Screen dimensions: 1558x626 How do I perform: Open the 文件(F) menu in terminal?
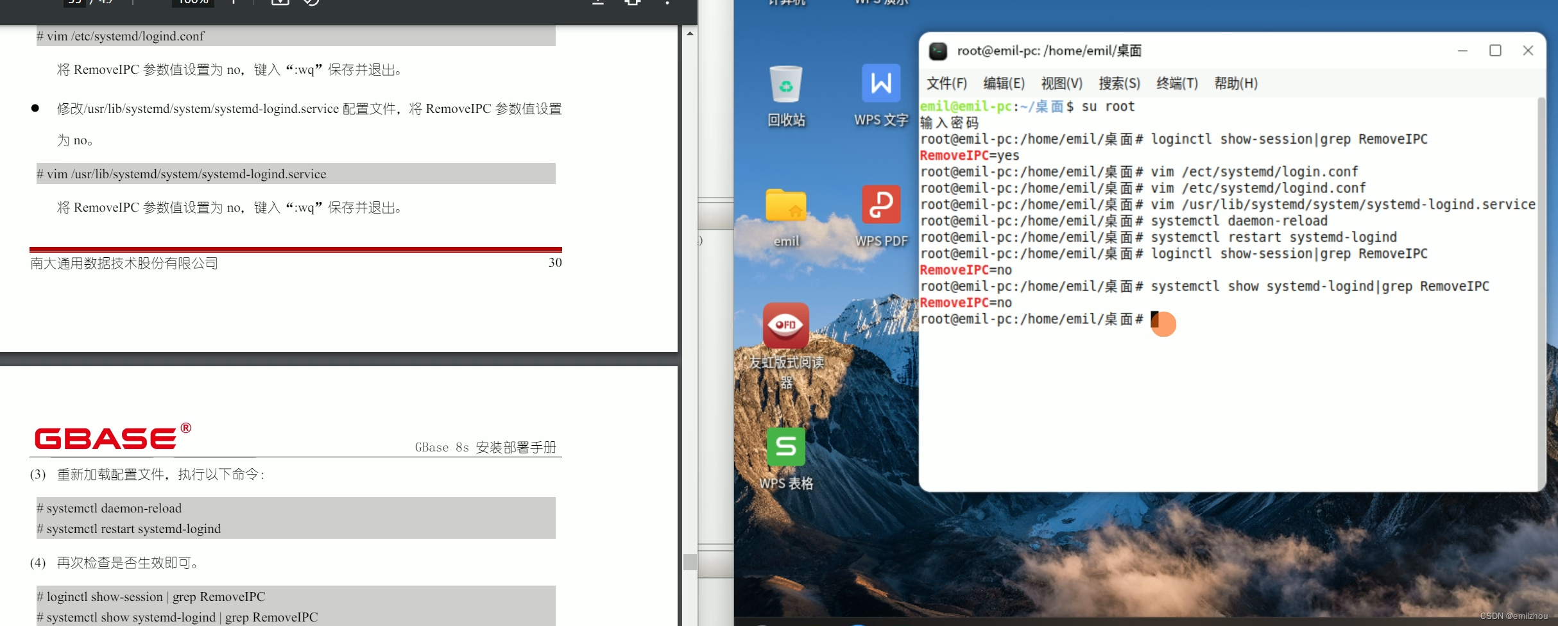click(946, 83)
